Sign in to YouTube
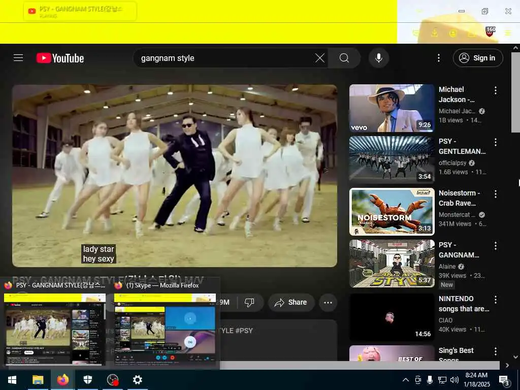The image size is (520, 390). tap(477, 58)
